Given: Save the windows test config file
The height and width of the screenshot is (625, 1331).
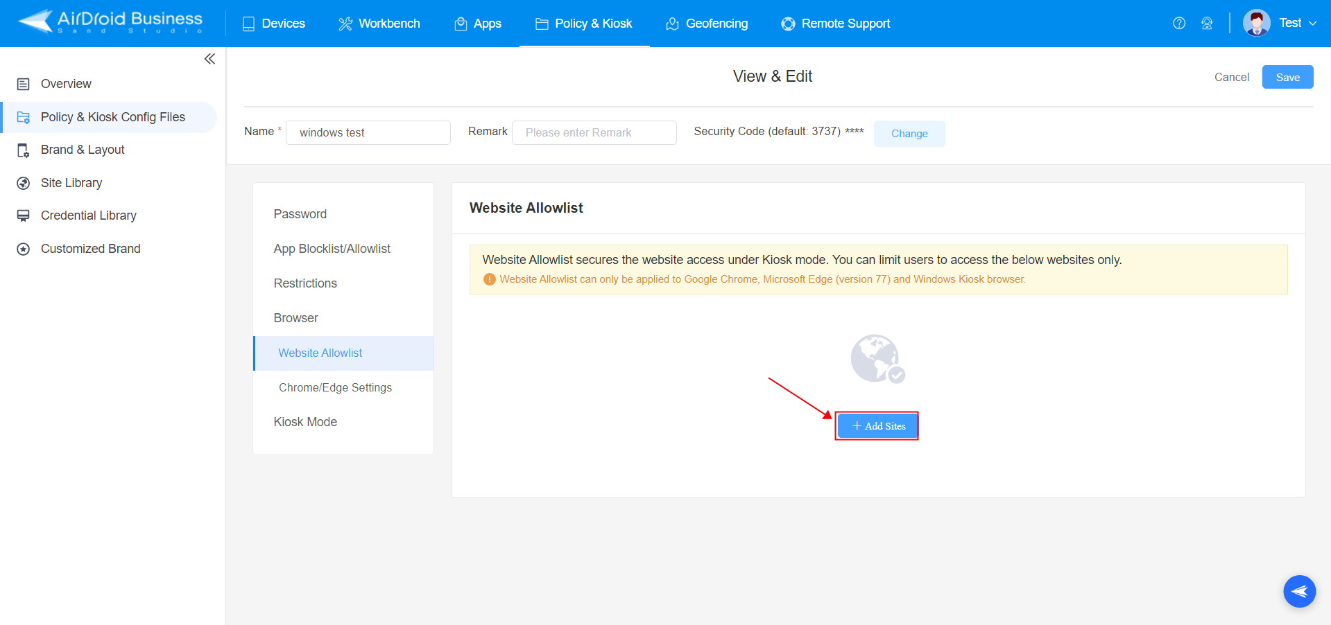Looking at the screenshot, I should pos(1287,77).
